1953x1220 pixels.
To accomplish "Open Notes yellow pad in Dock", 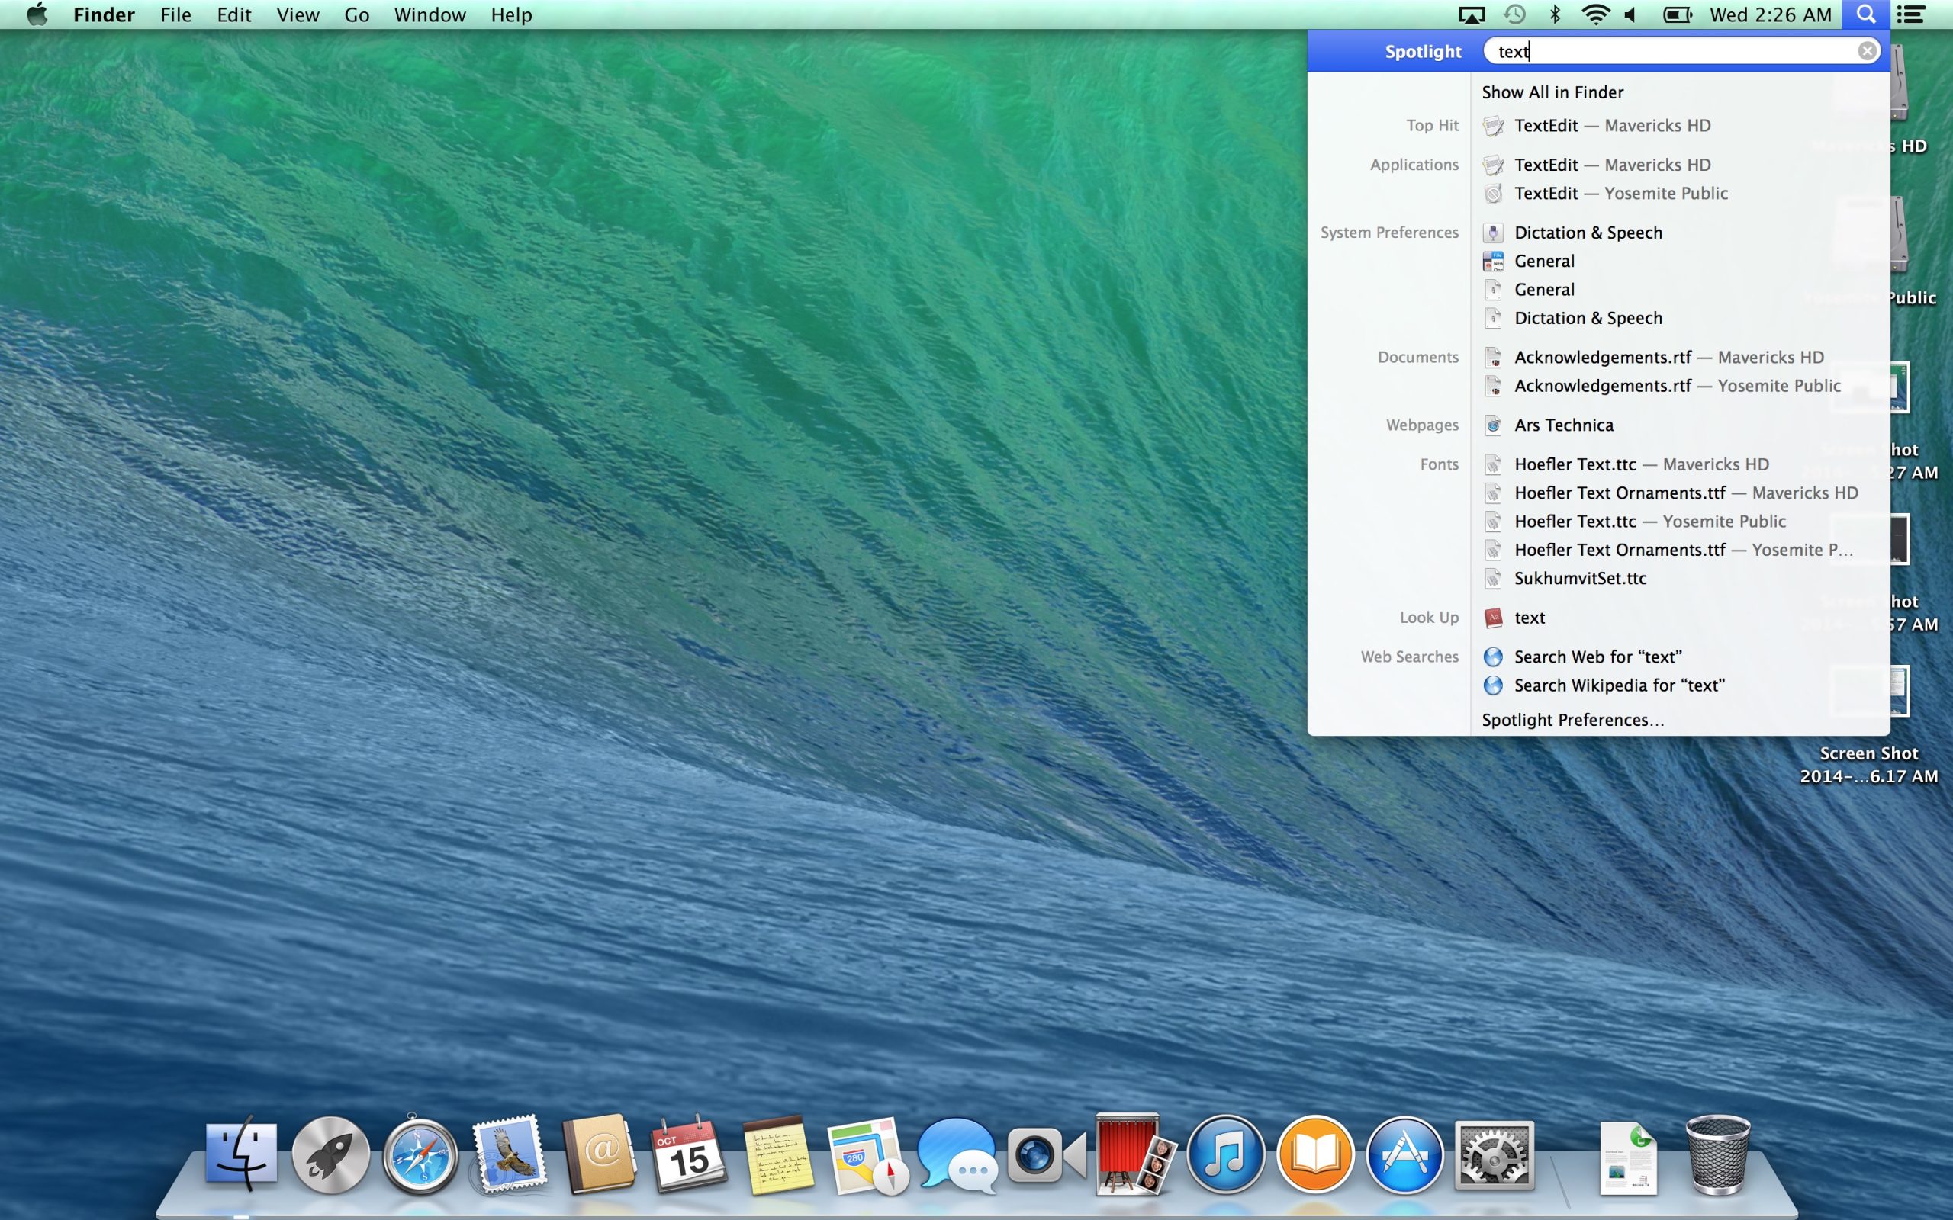I will (777, 1155).
